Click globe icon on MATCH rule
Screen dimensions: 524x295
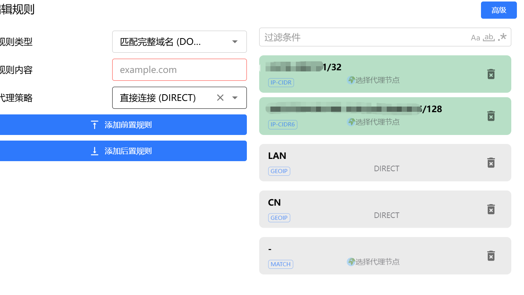[x=351, y=262]
